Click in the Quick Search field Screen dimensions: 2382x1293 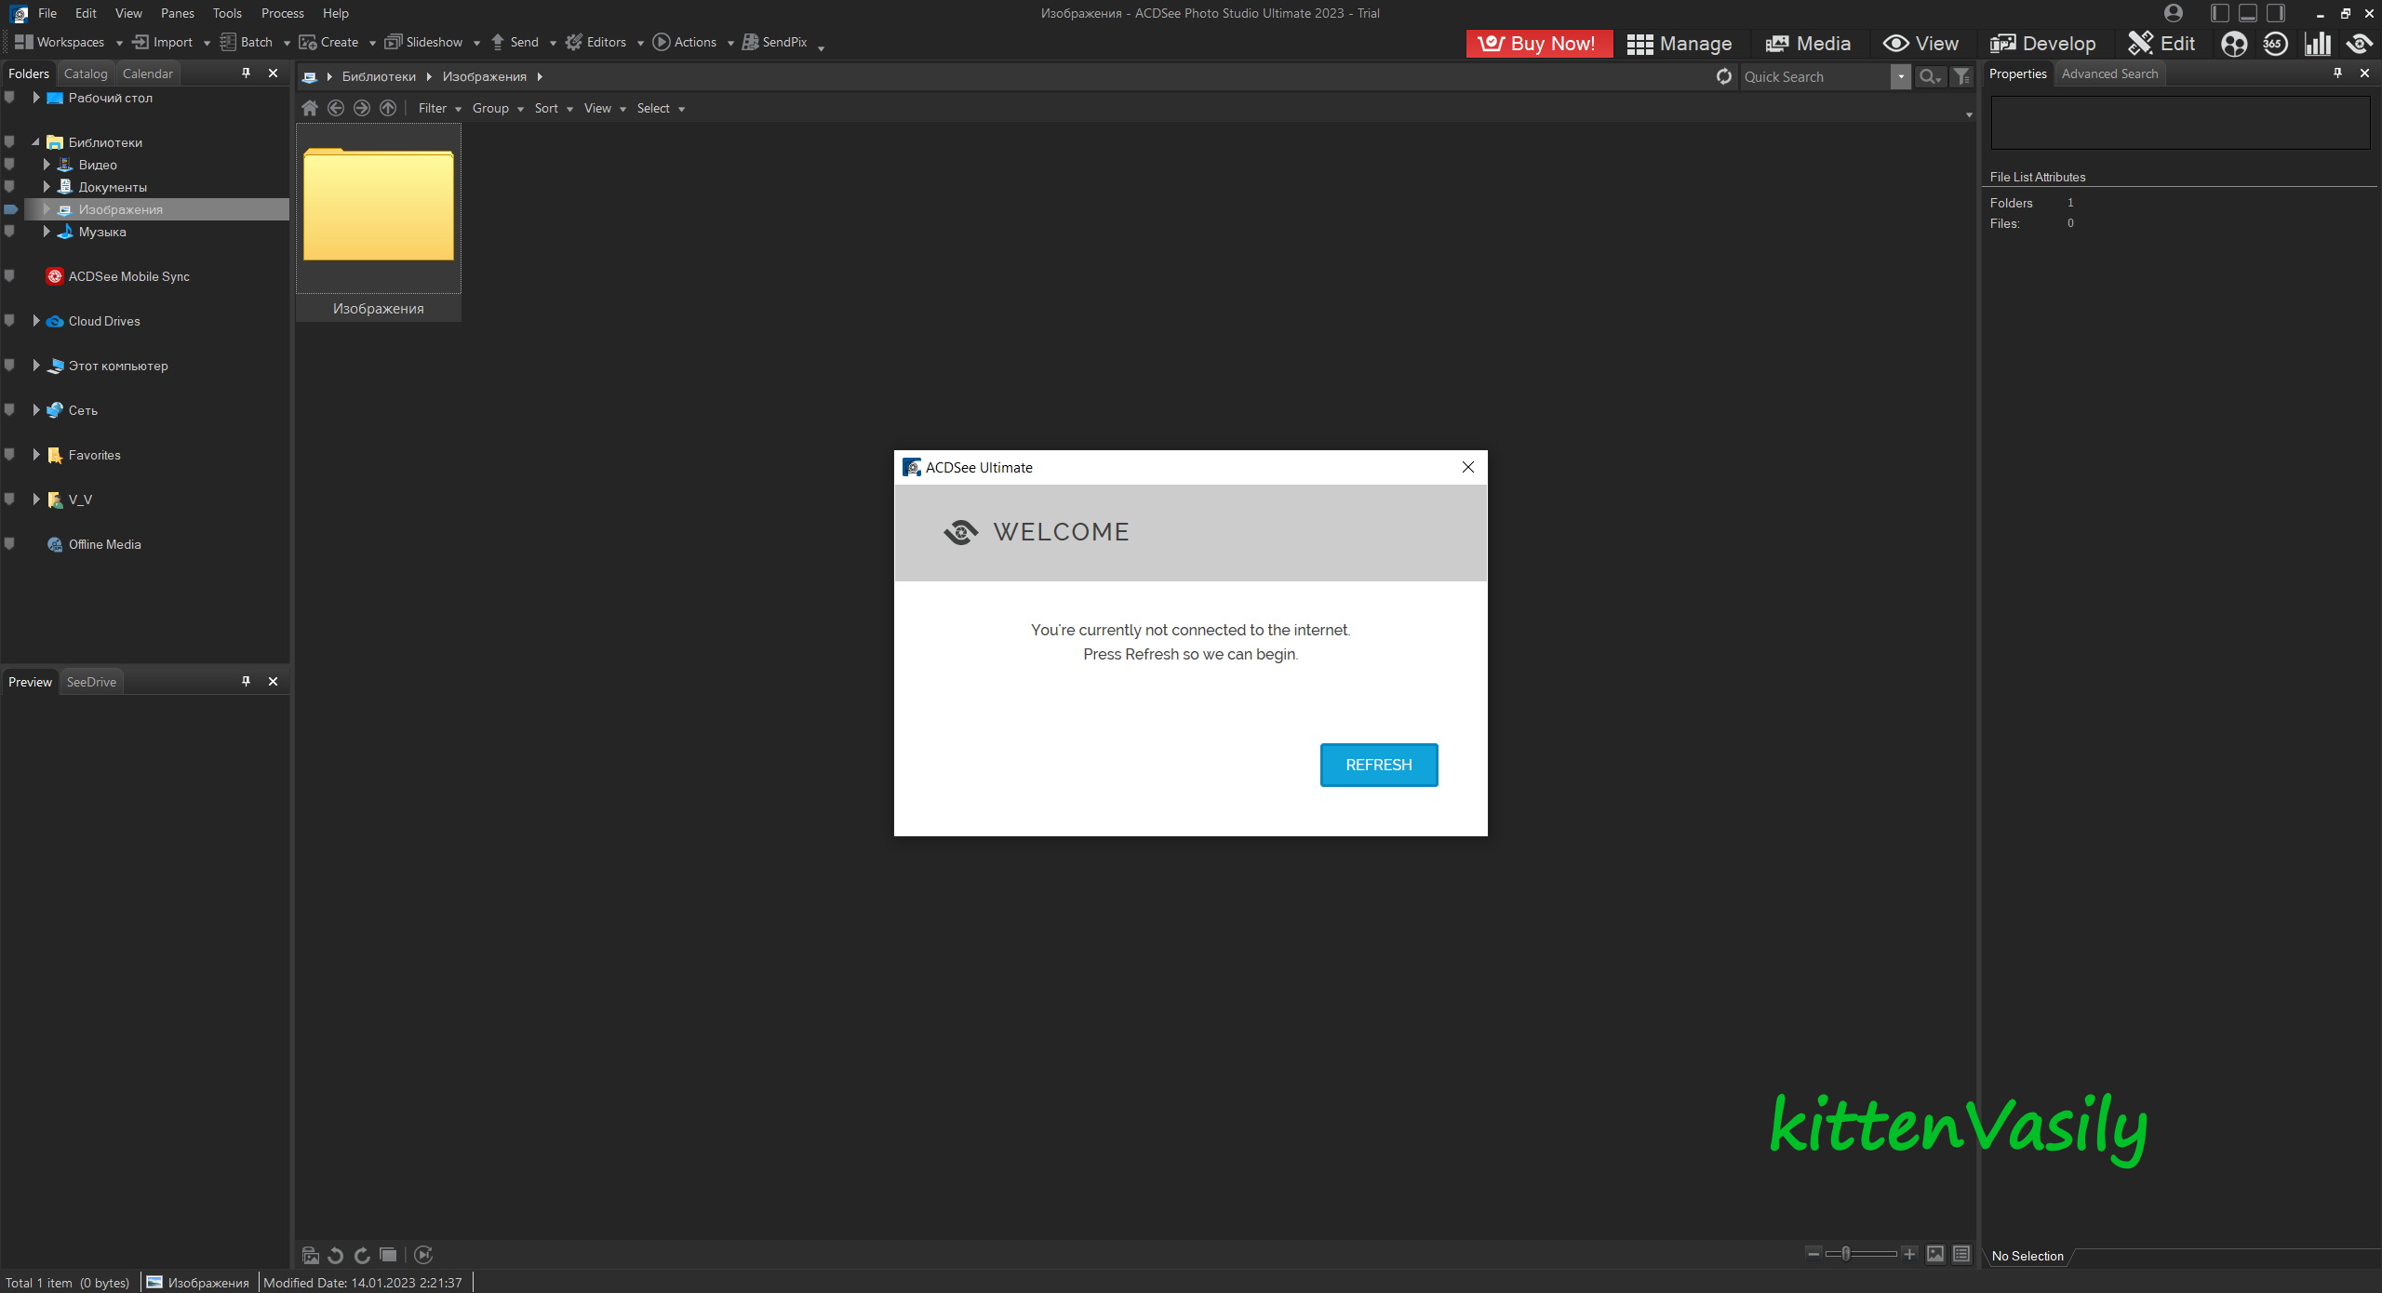(1815, 76)
